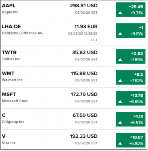Open the LHA-DE ticker link
This screenshot has width=148, height=151.
point(11,27)
